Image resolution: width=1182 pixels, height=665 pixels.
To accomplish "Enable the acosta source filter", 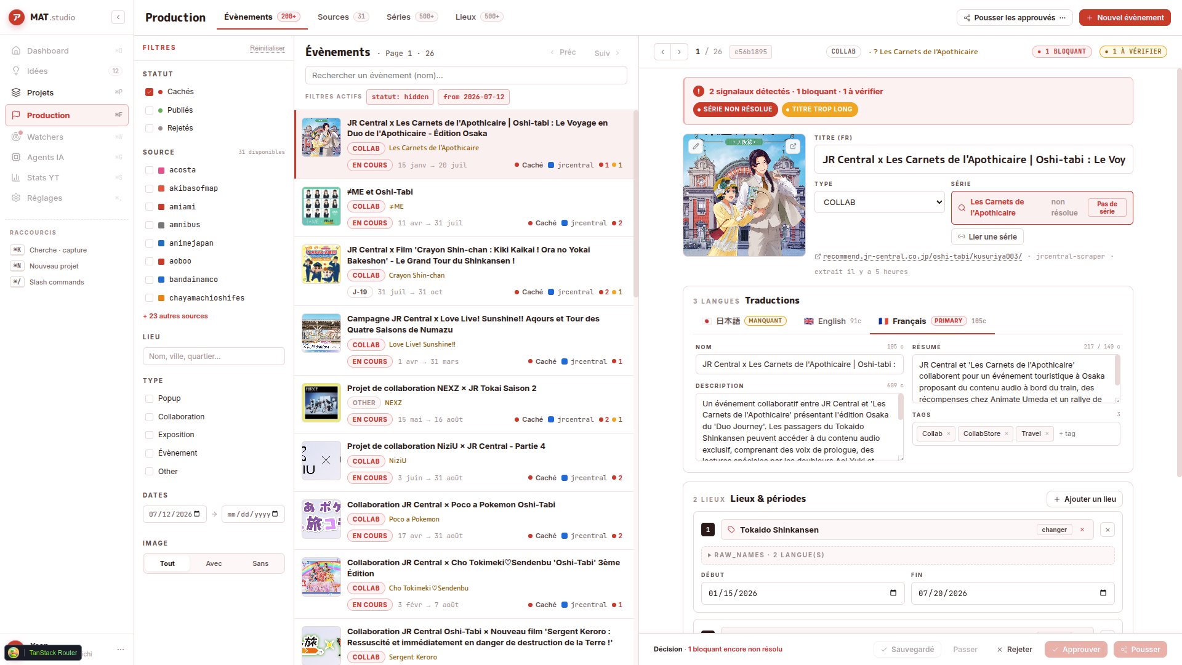I will 149,170.
